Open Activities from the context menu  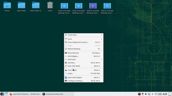[x=84, y=63]
